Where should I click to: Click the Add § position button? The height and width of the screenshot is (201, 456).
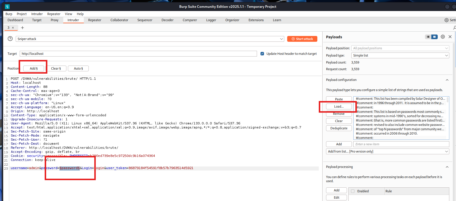point(34,68)
